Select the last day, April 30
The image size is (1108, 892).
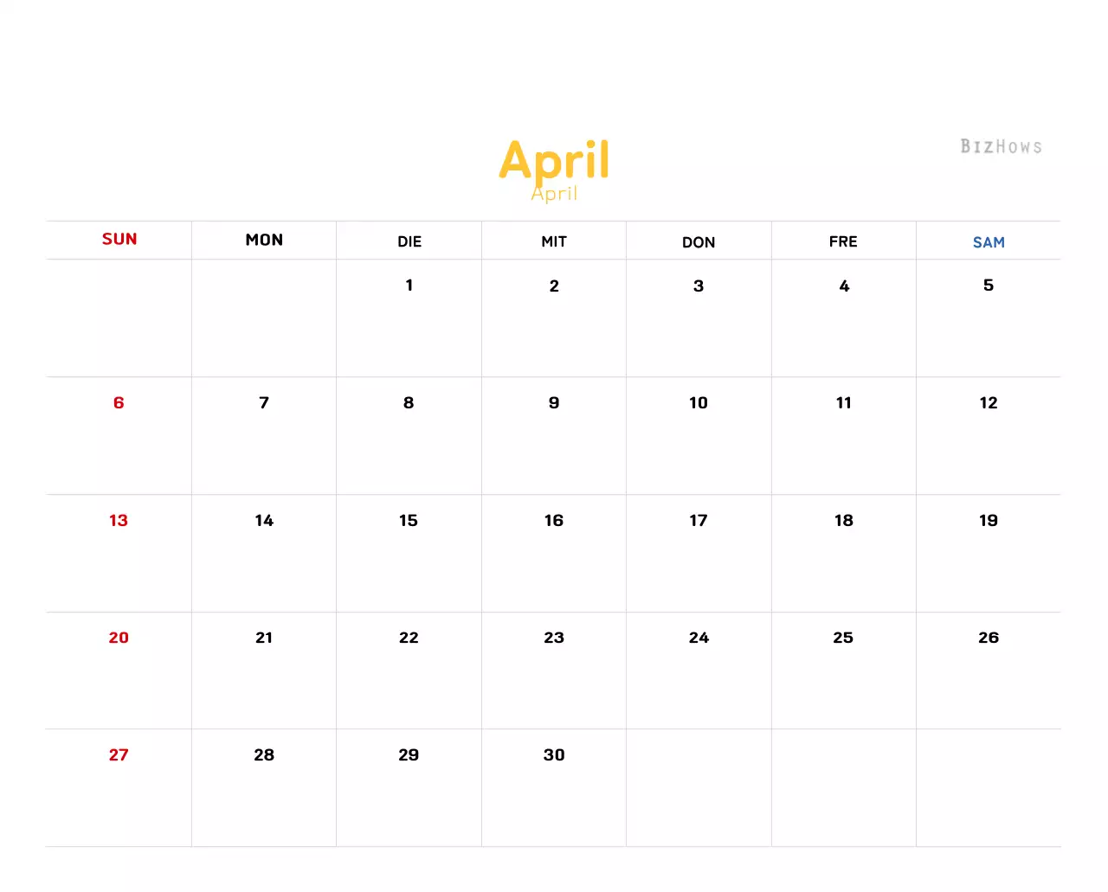pos(554,755)
